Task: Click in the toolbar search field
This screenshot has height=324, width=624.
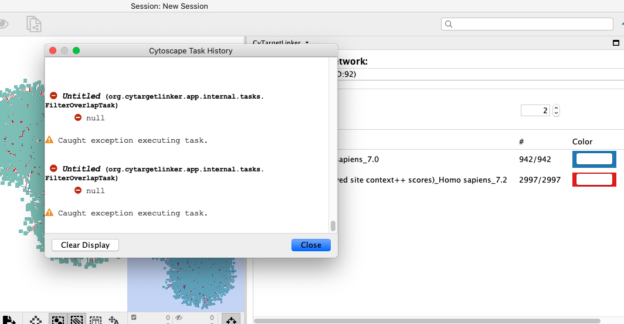Action: [527, 24]
